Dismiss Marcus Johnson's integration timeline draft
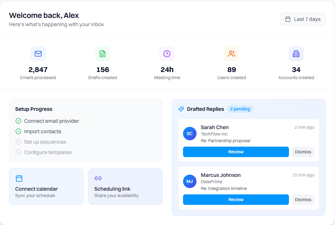This screenshot has height=225, width=335. pos(303,200)
